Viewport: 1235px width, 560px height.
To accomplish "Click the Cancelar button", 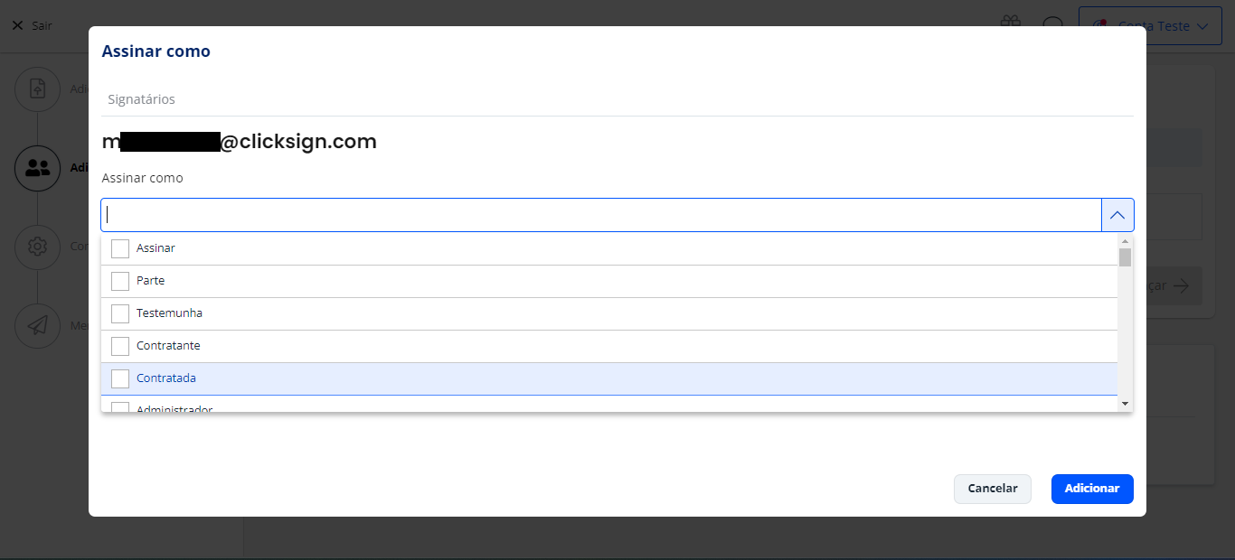I will tap(993, 489).
